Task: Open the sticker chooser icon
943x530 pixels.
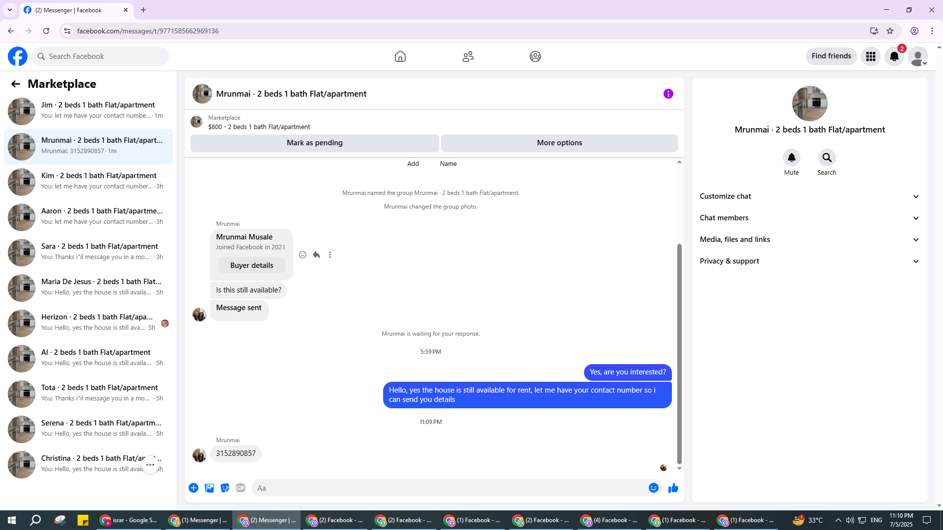Action: tap(225, 488)
